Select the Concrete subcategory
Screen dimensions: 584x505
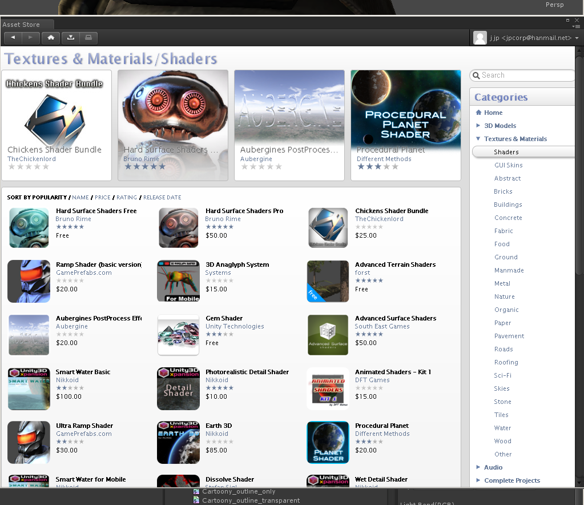(x=508, y=218)
